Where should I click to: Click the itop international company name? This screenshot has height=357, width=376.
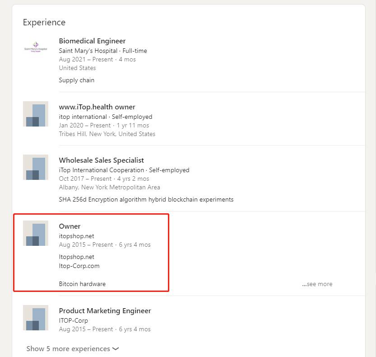[x=83, y=117]
